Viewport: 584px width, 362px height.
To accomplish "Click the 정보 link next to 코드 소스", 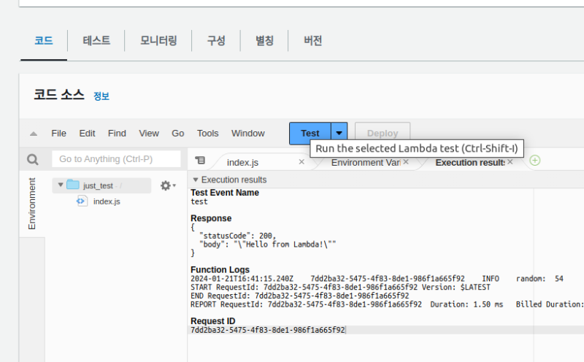I will [x=101, y=96].
